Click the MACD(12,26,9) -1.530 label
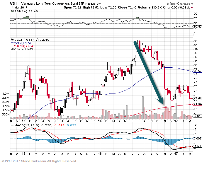Viewport: 209px width, 172px height. click(x=31, y=125)
